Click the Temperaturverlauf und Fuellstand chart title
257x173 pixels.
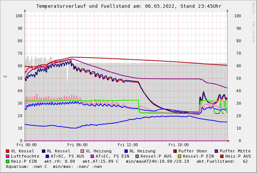click(x=128, y=6)
